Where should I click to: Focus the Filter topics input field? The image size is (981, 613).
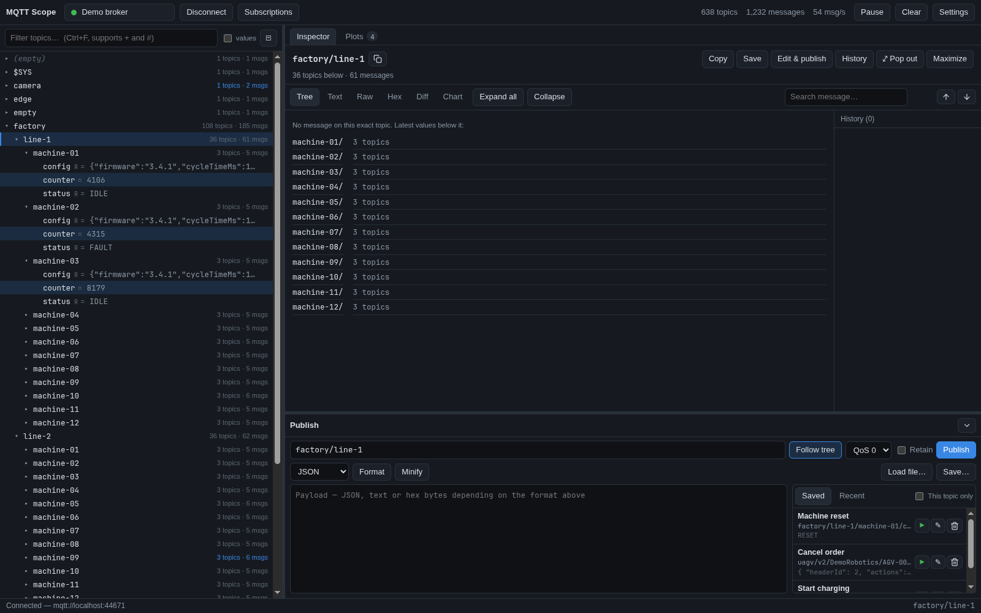[x=111, y=38]
